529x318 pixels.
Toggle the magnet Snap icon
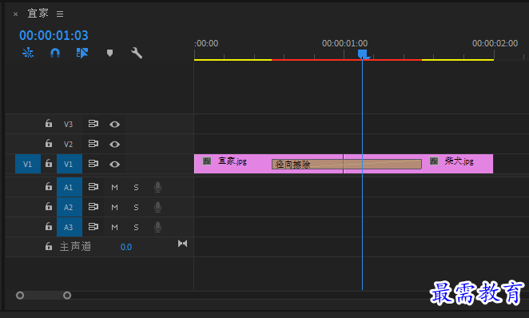point(55,53)
